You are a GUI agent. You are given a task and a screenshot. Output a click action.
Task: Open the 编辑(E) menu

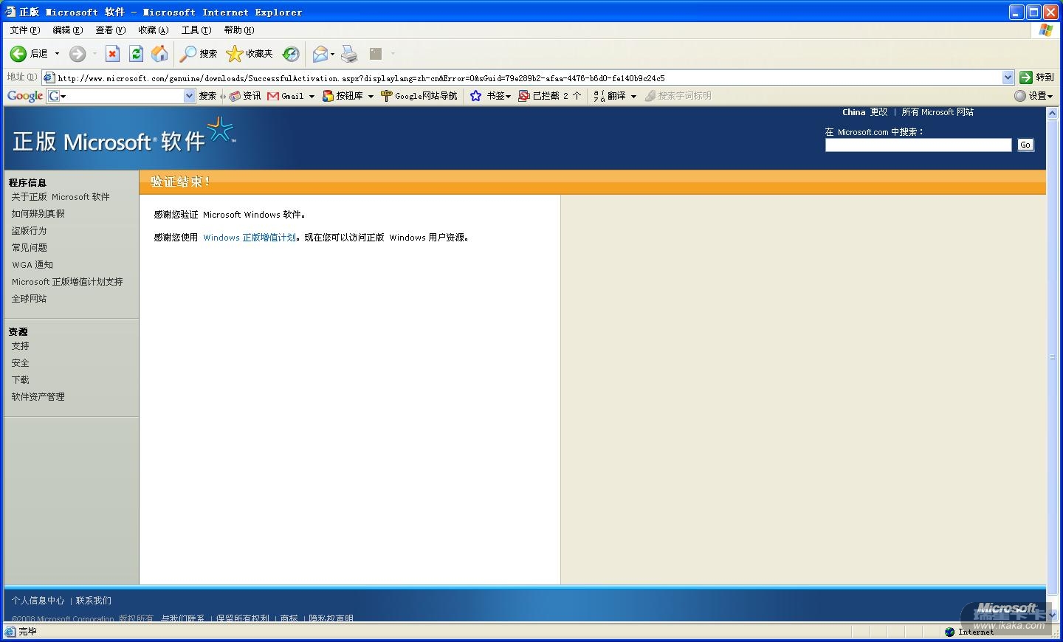(67, 30)
